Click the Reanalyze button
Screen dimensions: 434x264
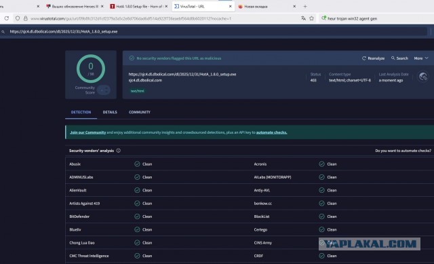(373, 58)
